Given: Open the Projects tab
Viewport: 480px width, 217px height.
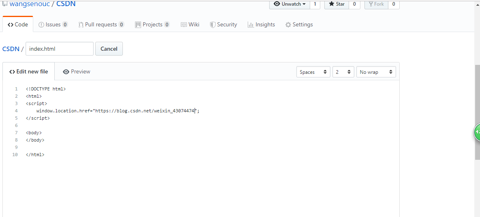Looking at the screenshot, I should click(x=152, y=24).
